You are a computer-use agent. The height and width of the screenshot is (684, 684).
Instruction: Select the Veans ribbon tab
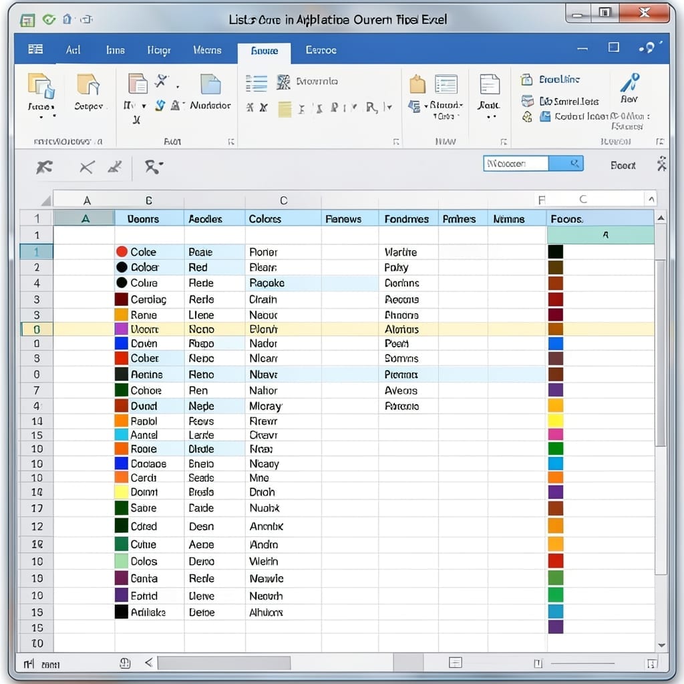pyautogui.click(x=207, y=50)
